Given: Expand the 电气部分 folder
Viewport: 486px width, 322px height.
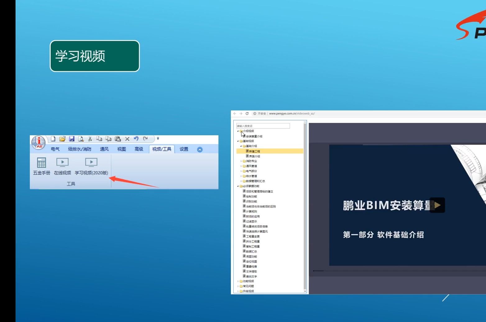Looking at the screenshot, I should pyautogui.click(x=241, y=171).
